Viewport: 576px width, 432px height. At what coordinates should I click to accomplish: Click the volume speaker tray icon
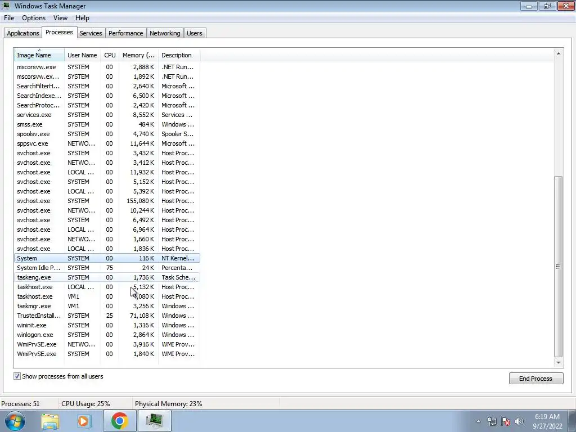tap(519, 421)
